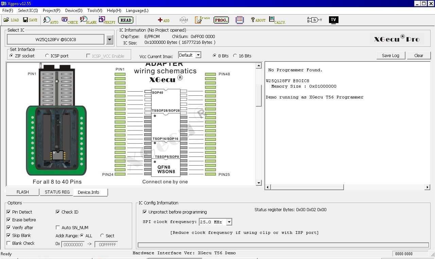This screenshot has height=259, width=435.
Task: Run the BLANK check toolbar icon
Action: 88,20
